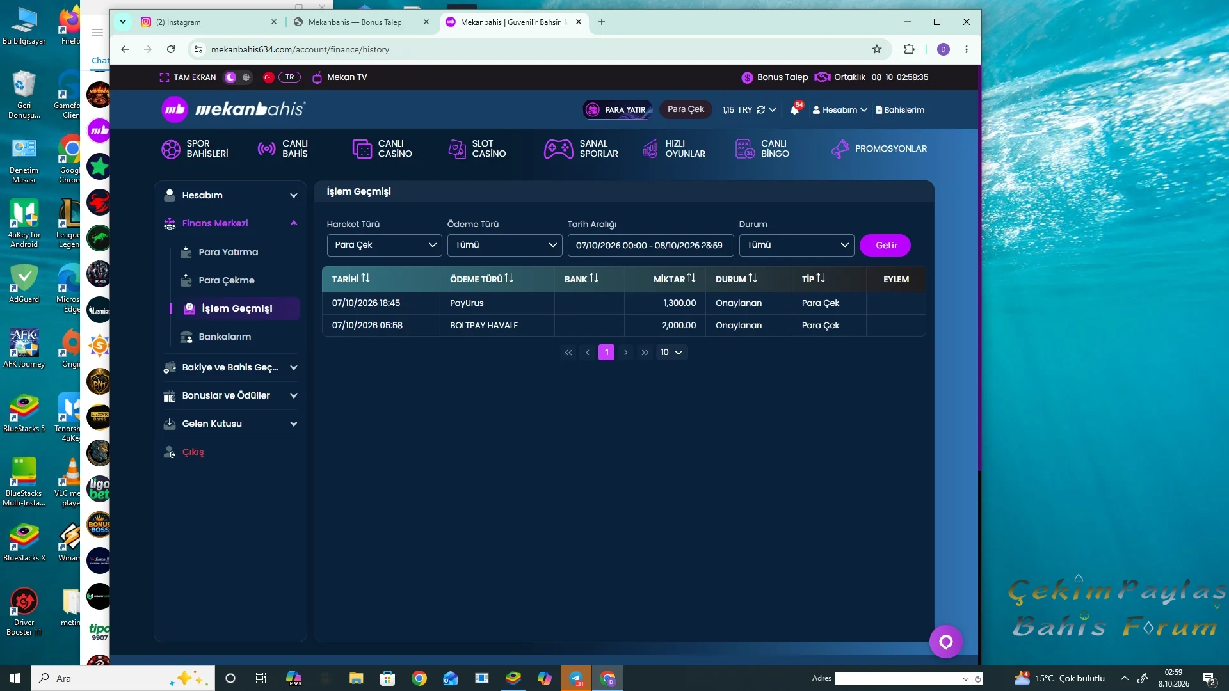Open Promosyonlar page

pyautogui.click(x=879, y=148)
